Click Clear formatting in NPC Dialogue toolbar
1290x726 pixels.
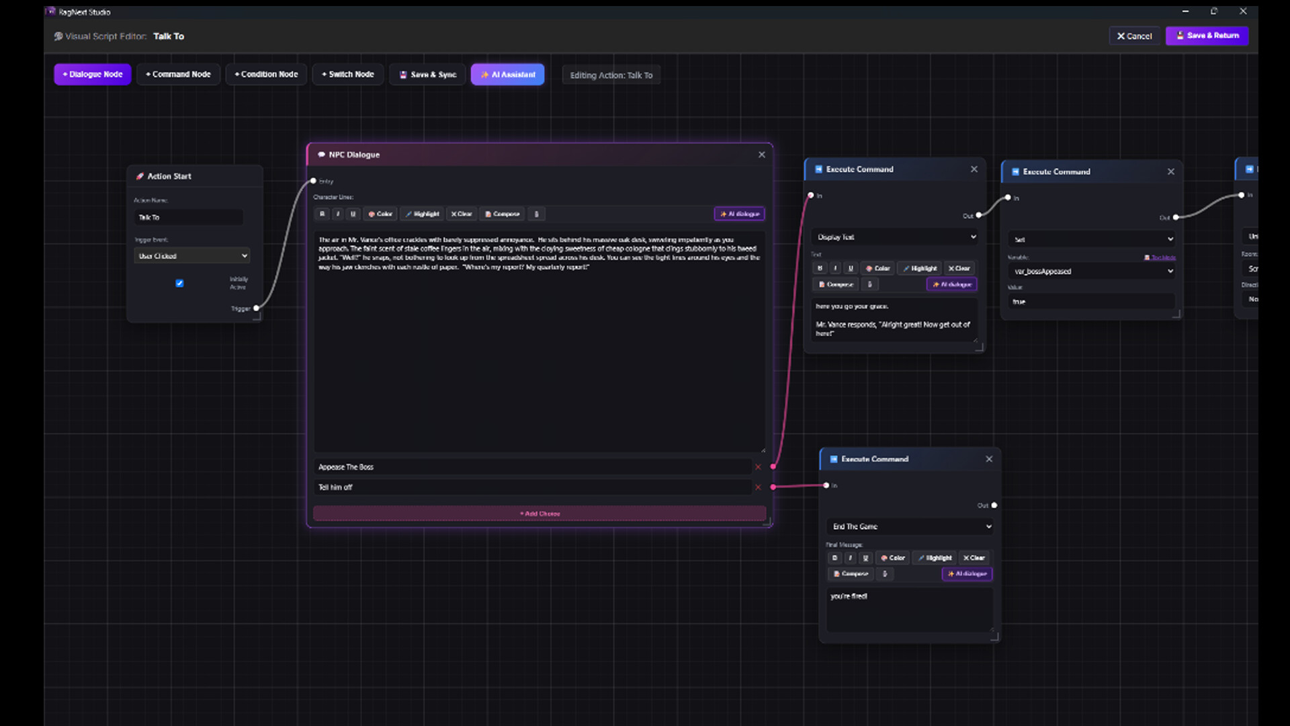[x=462, y=214]
